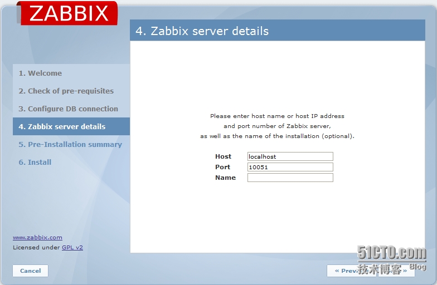Select step 4. Zabbix server details

click(71, 126)
